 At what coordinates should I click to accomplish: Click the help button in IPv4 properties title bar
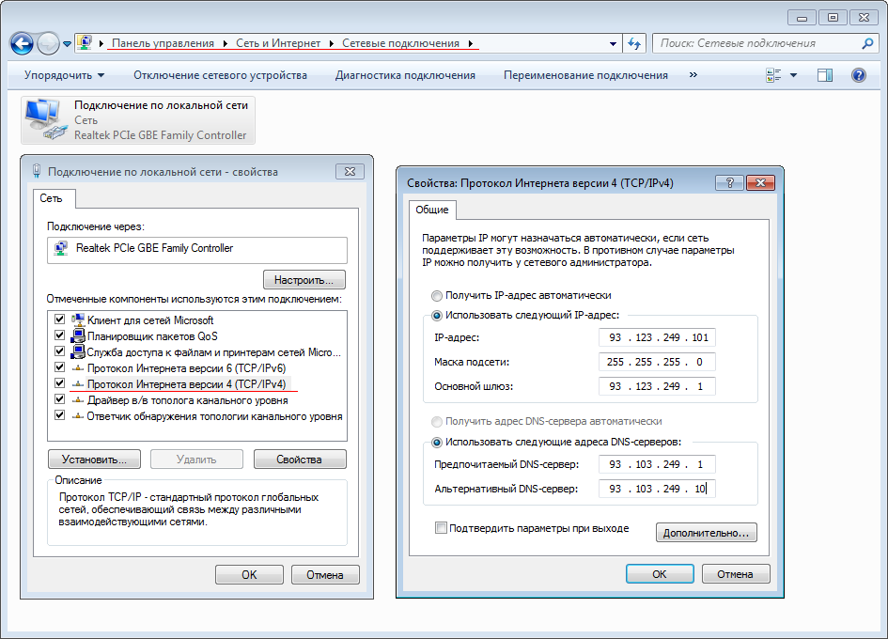click(729, 183)
